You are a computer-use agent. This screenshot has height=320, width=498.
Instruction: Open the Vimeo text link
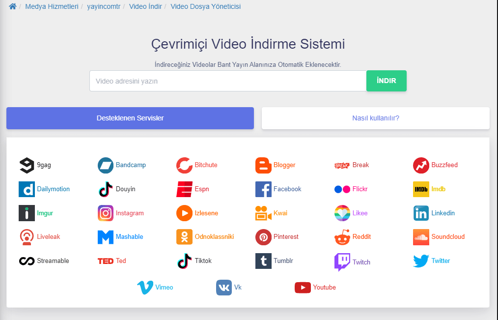point(164,287)
